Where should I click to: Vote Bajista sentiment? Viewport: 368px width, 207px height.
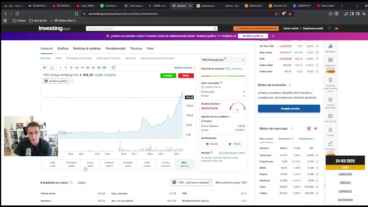(212, 144)
